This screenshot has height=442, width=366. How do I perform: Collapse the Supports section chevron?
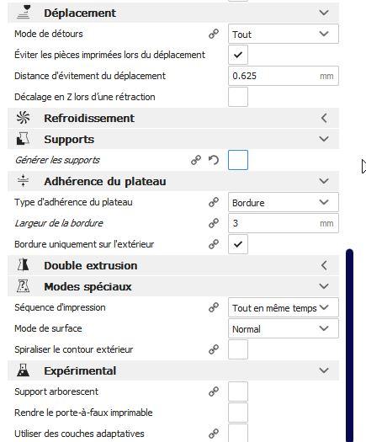(x=324, y=139)
